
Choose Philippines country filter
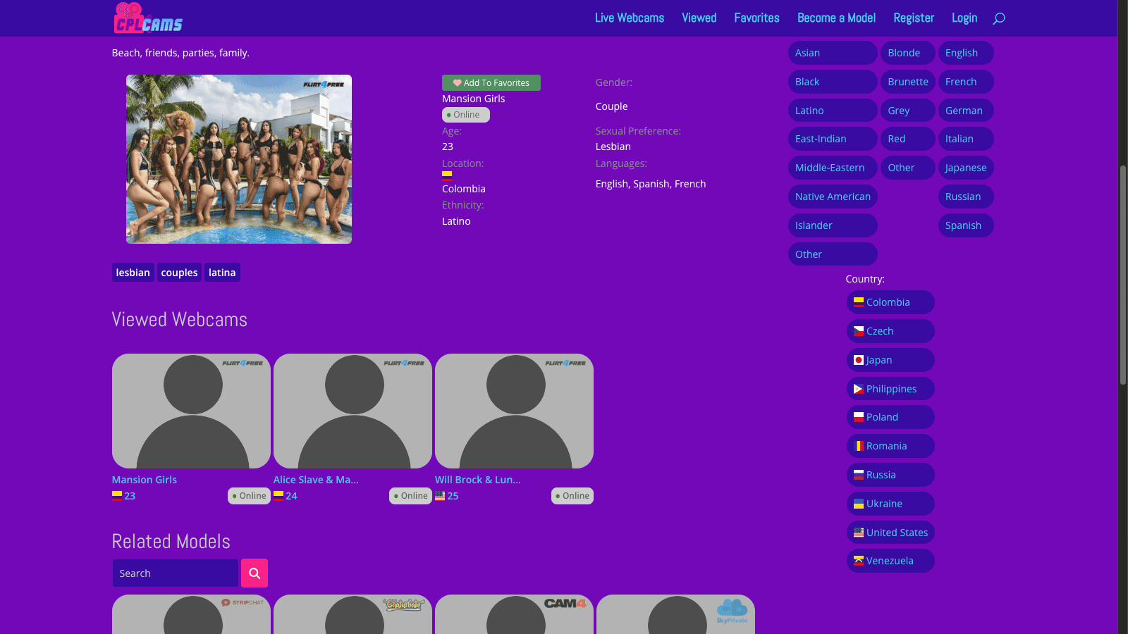tap(890, 389)
